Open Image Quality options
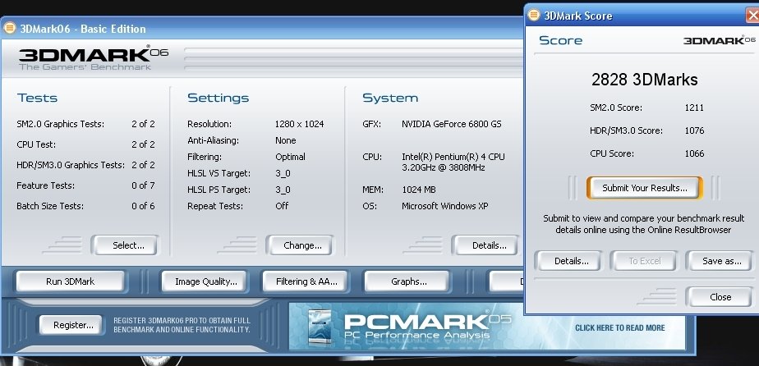The height and width of the screenshot is (366, 759). 205,281
